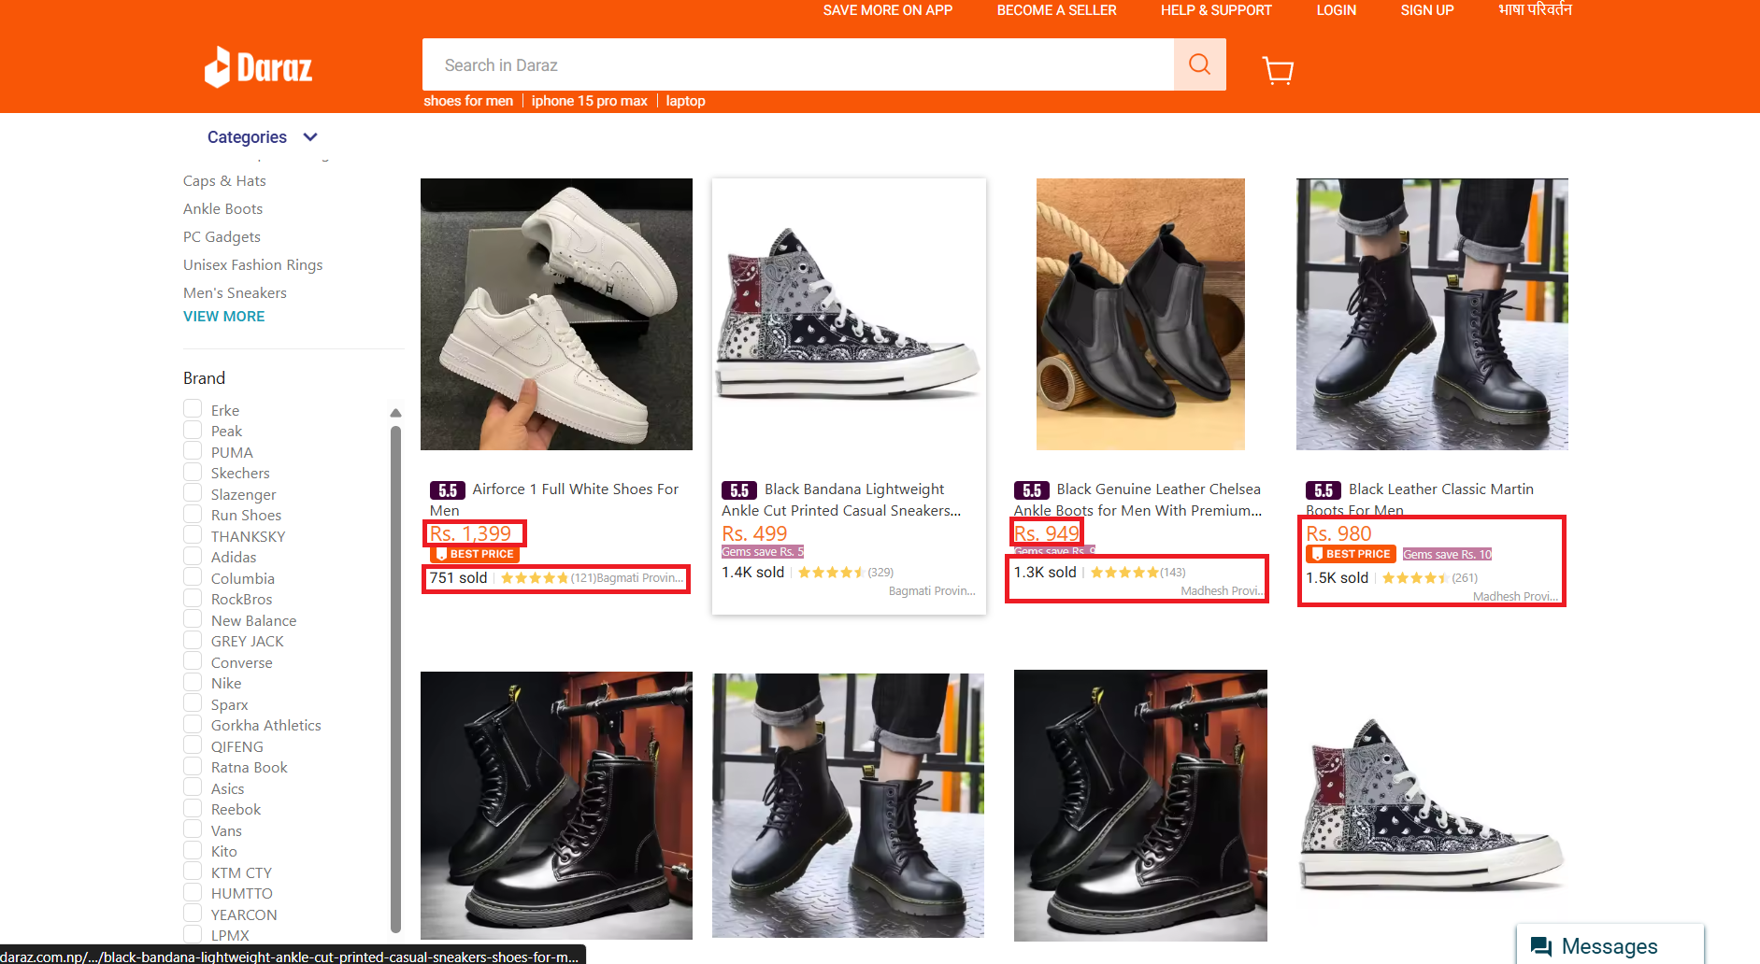Click Best Price tag under Rs. 1,399
Image resolution: width=1760 pixels, height=964 pixels.
[x=475, y=554]
